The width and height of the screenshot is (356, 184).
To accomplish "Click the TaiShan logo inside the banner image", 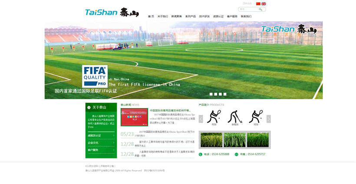I will pyautogui.click(x=289, y=29).
